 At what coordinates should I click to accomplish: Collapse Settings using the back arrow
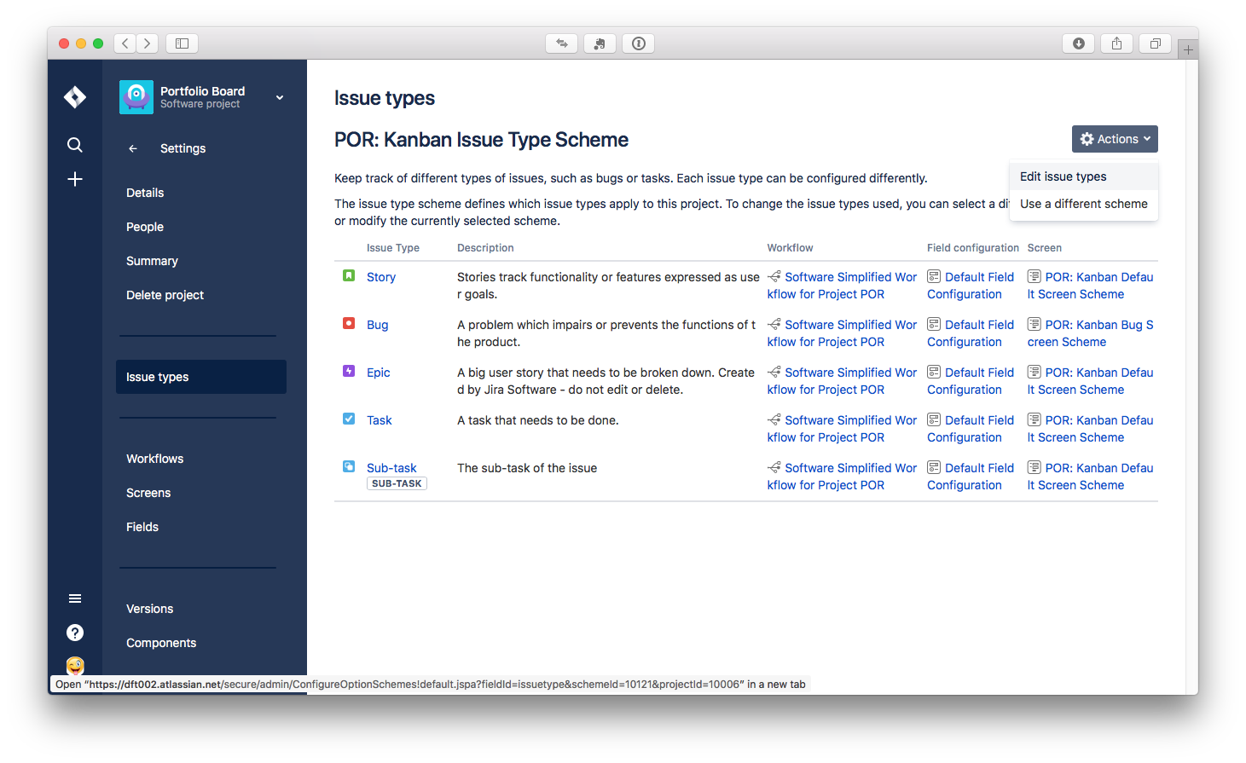pos(132,148)
